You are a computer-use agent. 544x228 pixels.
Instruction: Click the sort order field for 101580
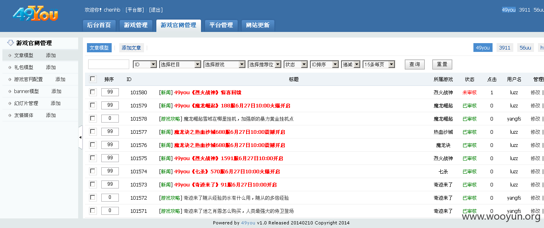pos(110,92)
